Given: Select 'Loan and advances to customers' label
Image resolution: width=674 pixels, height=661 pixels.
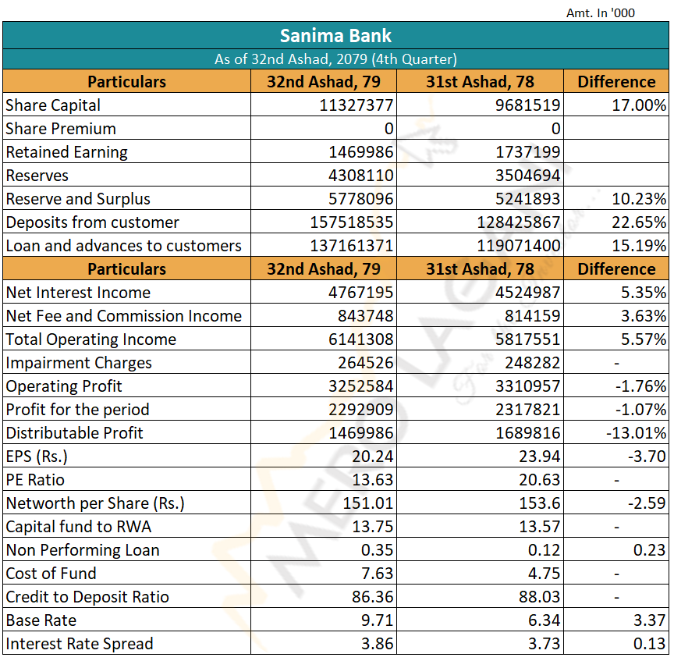Looking at the screenshot, I should click(124, 246).
